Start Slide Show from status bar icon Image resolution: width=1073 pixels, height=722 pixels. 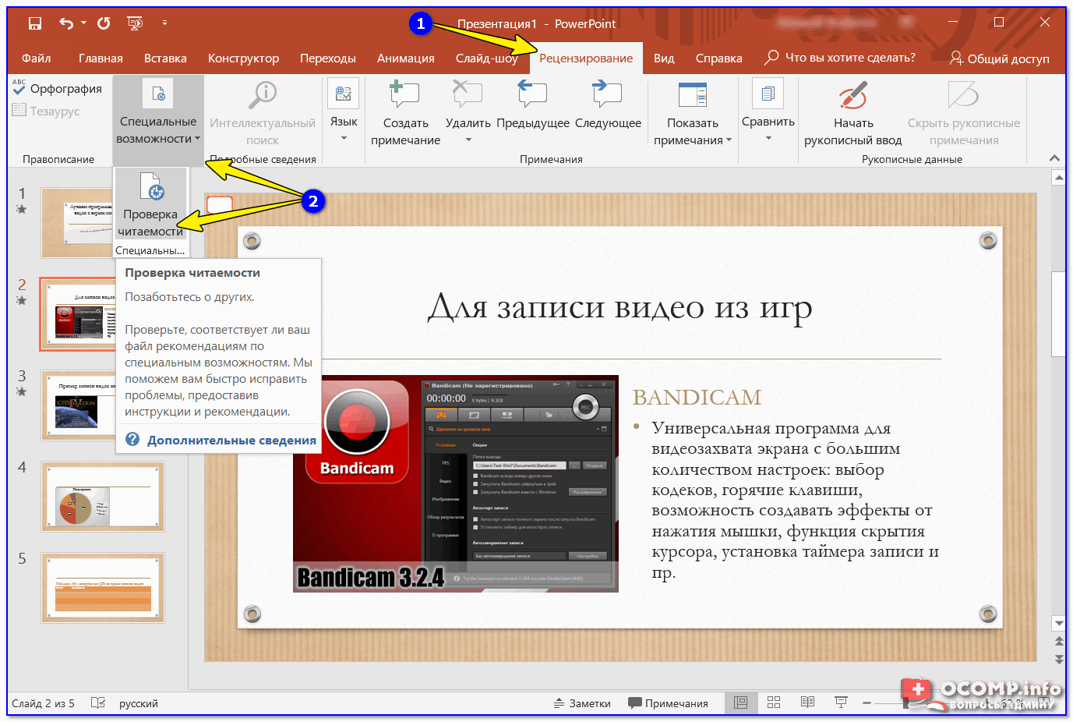pyautogui.click(x=841, y=703)
